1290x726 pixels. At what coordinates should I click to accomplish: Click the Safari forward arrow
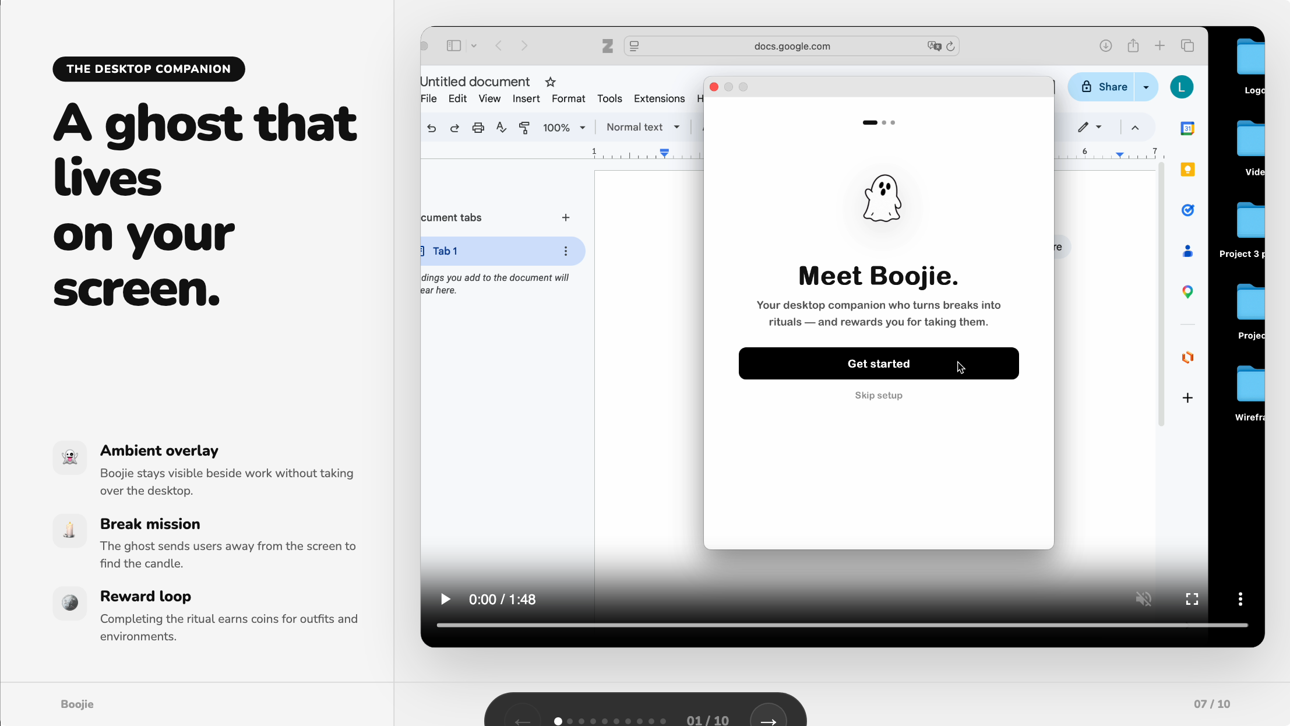[524, 45]
